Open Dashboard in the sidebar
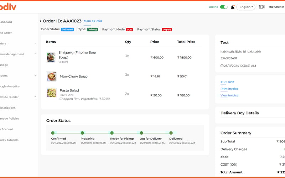This screenshot has width=285, height=178. pos(6,22)
